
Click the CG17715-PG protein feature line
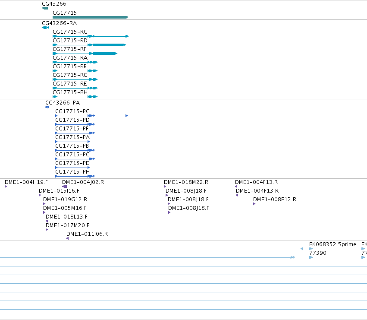click(91, 116)
